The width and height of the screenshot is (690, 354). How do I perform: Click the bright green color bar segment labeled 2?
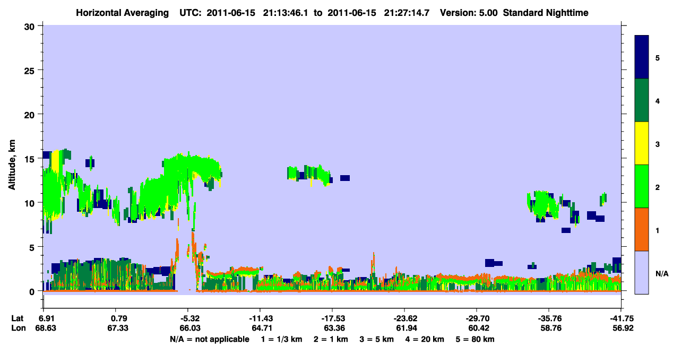coord(642,186)
